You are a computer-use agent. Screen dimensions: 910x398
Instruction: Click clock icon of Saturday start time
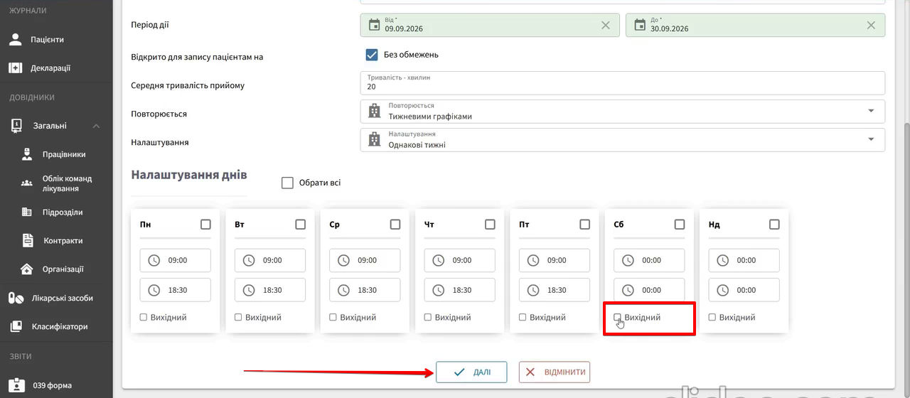(x=628, y=260)
